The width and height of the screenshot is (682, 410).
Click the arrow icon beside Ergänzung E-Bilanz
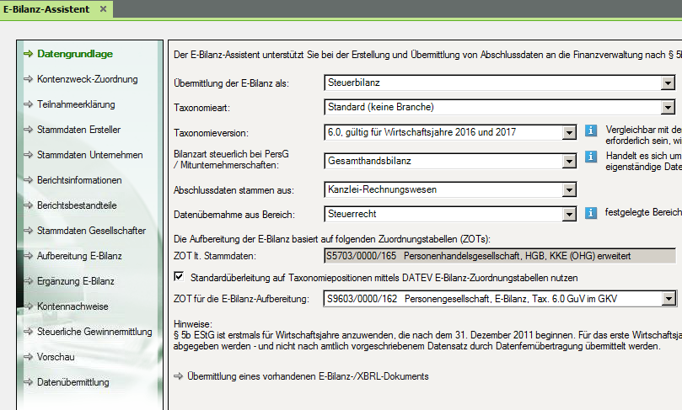pyautogui.click(x=29, y=281)
